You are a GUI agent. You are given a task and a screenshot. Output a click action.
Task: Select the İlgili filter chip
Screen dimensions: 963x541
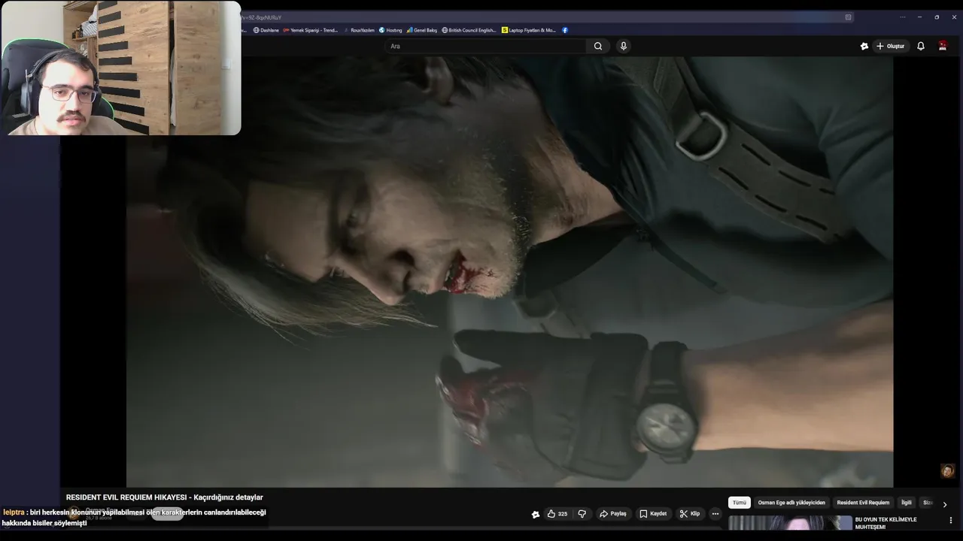click(x=907, y=503)
